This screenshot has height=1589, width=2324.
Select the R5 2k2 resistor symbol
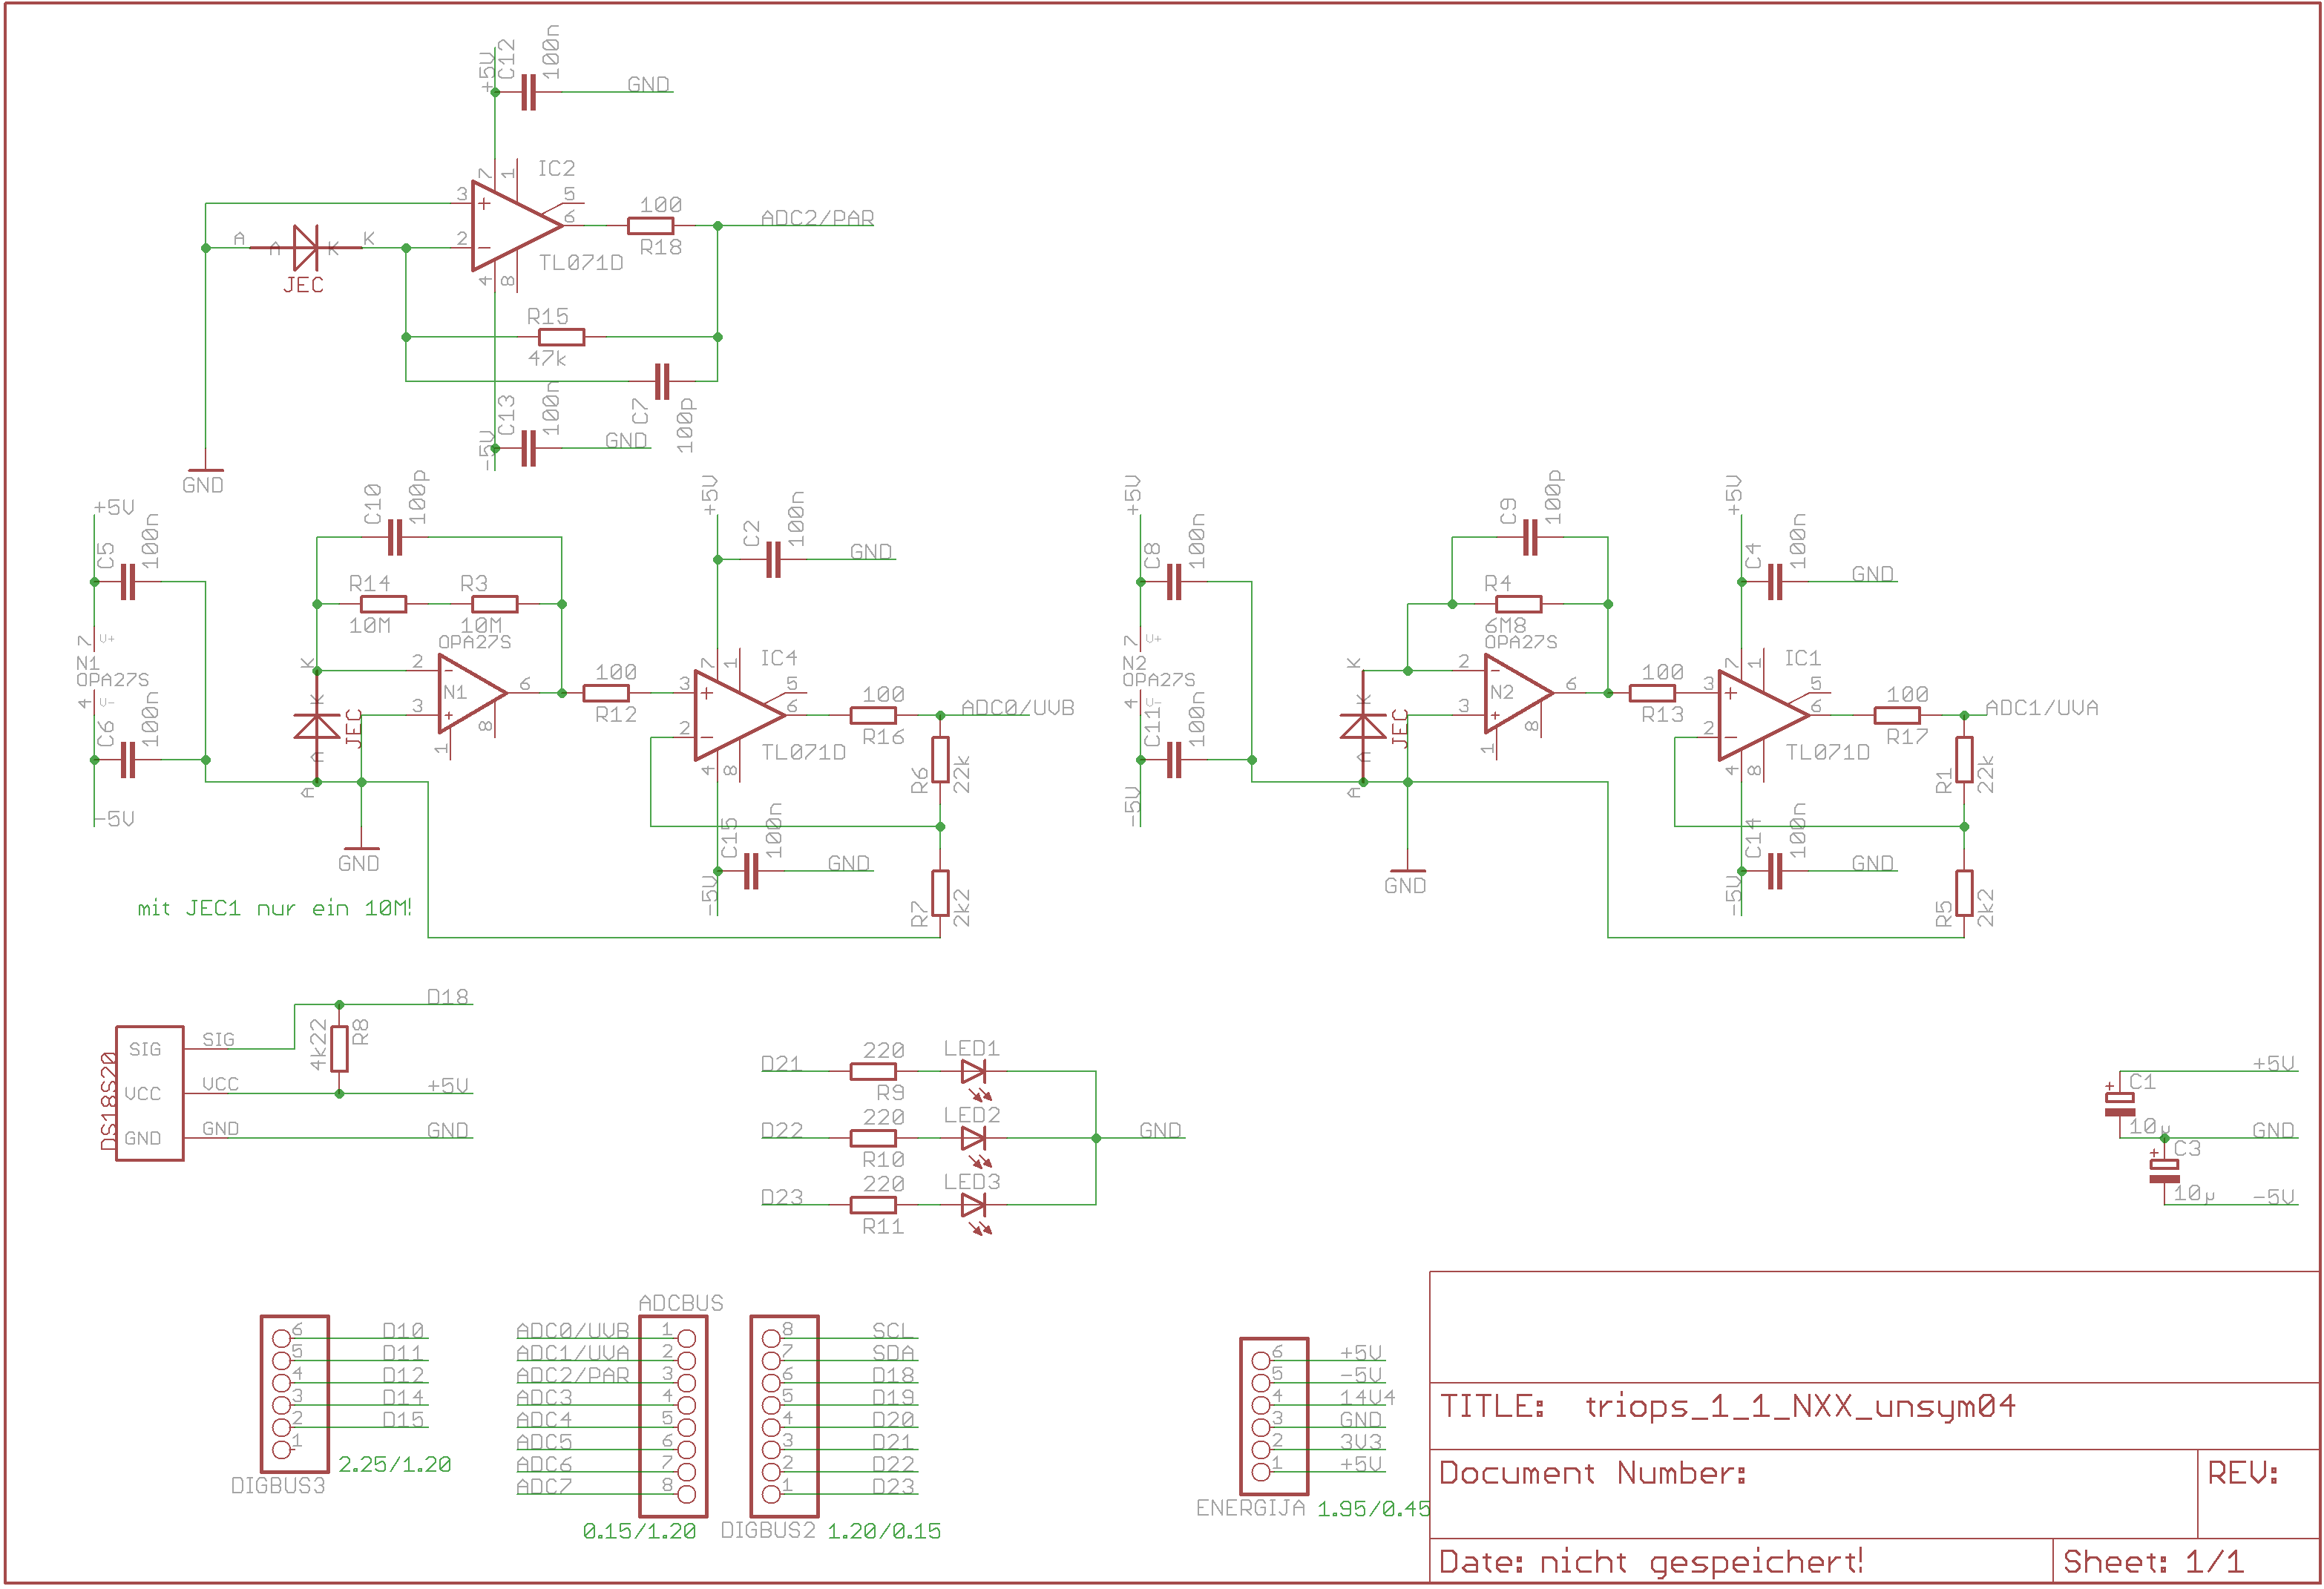(1964, 893)
